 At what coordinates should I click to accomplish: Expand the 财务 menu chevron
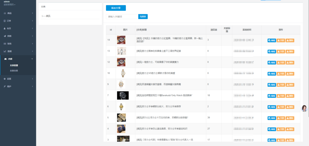point(32,44)
